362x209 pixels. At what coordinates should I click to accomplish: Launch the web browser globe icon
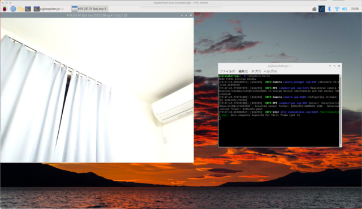click(13, 9)
